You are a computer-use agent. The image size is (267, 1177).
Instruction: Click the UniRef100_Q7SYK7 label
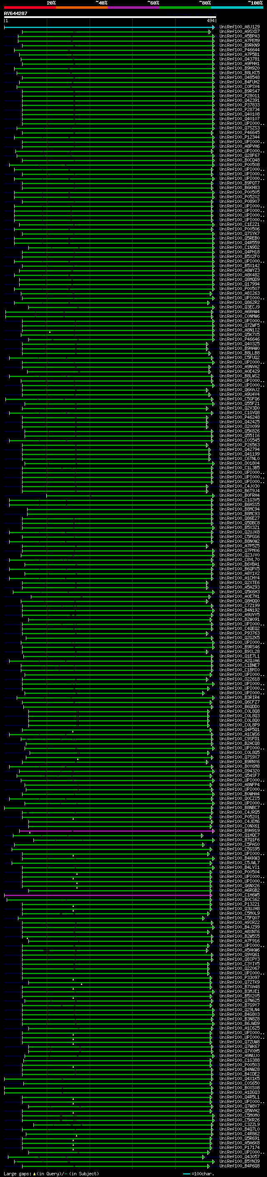point(239,233)
